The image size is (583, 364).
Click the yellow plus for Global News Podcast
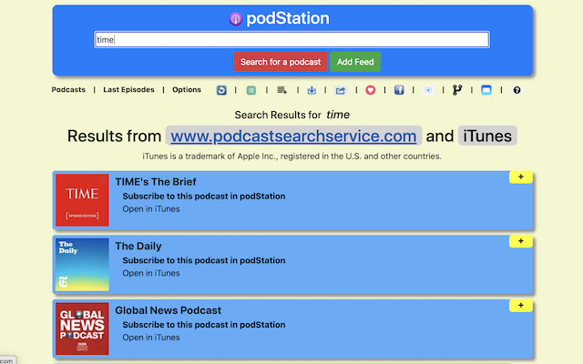(520, 306)
